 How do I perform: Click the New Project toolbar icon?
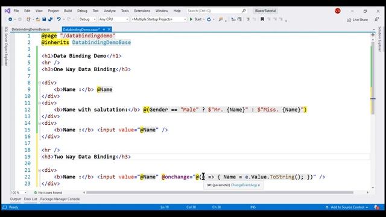pos(28,19)
